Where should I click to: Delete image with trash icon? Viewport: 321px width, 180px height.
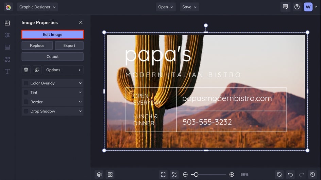click(26, 70)
